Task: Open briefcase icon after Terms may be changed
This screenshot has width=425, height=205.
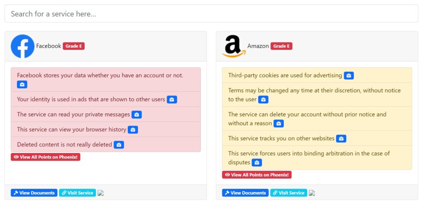Action: pyautogui.click(x=263, y=100)
